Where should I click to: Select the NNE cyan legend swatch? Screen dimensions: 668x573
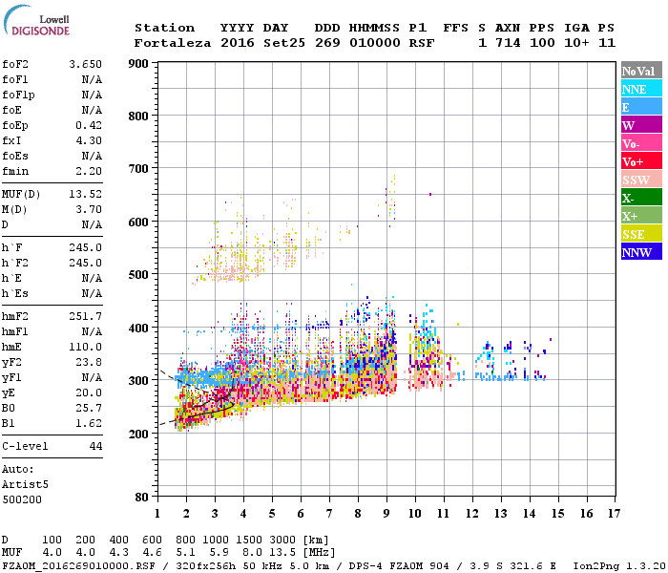click(641, 89)
